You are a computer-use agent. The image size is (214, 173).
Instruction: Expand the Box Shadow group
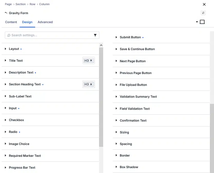click(x=161, y=167)
